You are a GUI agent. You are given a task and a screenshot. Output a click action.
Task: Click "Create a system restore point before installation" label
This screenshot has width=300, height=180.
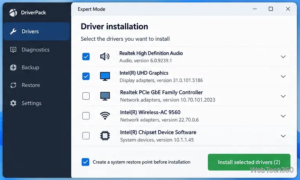tap(142, 162)
